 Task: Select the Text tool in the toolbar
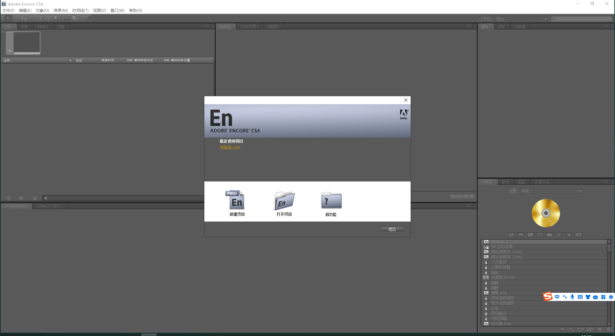(x=40, y=18)
